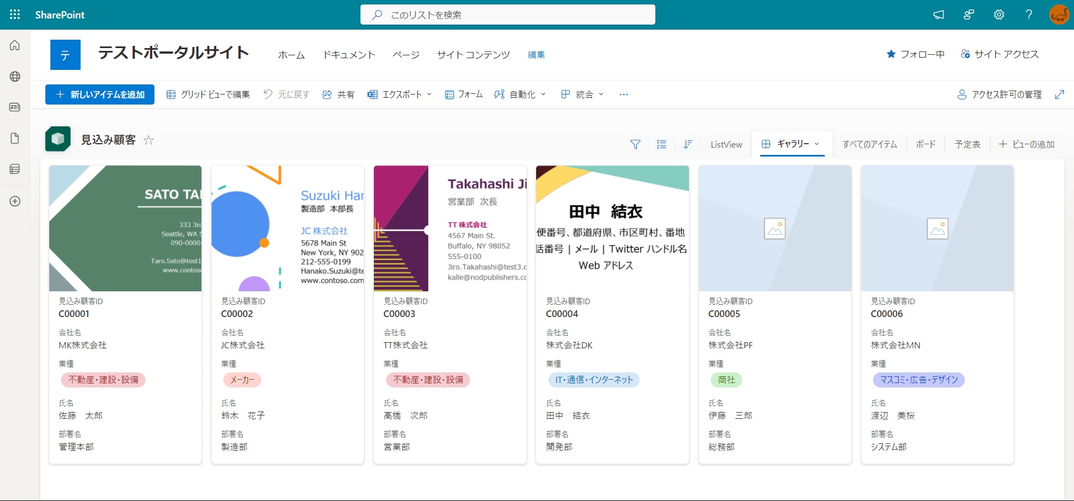Open the ページ navigation item
Viewport: 1074px width, 501px height.
pyautogui.click(x=406, y=55)
